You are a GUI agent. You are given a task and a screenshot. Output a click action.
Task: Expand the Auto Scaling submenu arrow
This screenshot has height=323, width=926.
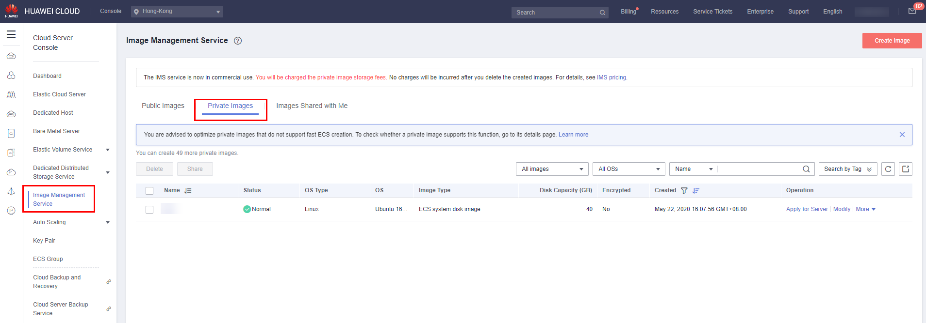point(108,222)
